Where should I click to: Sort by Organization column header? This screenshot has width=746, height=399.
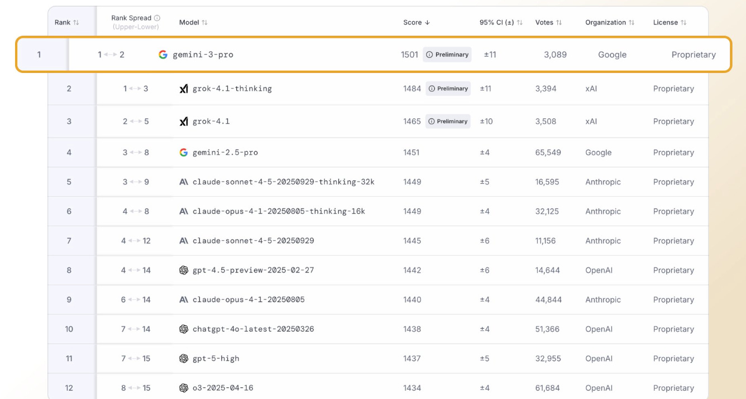(x=610, y=22)
